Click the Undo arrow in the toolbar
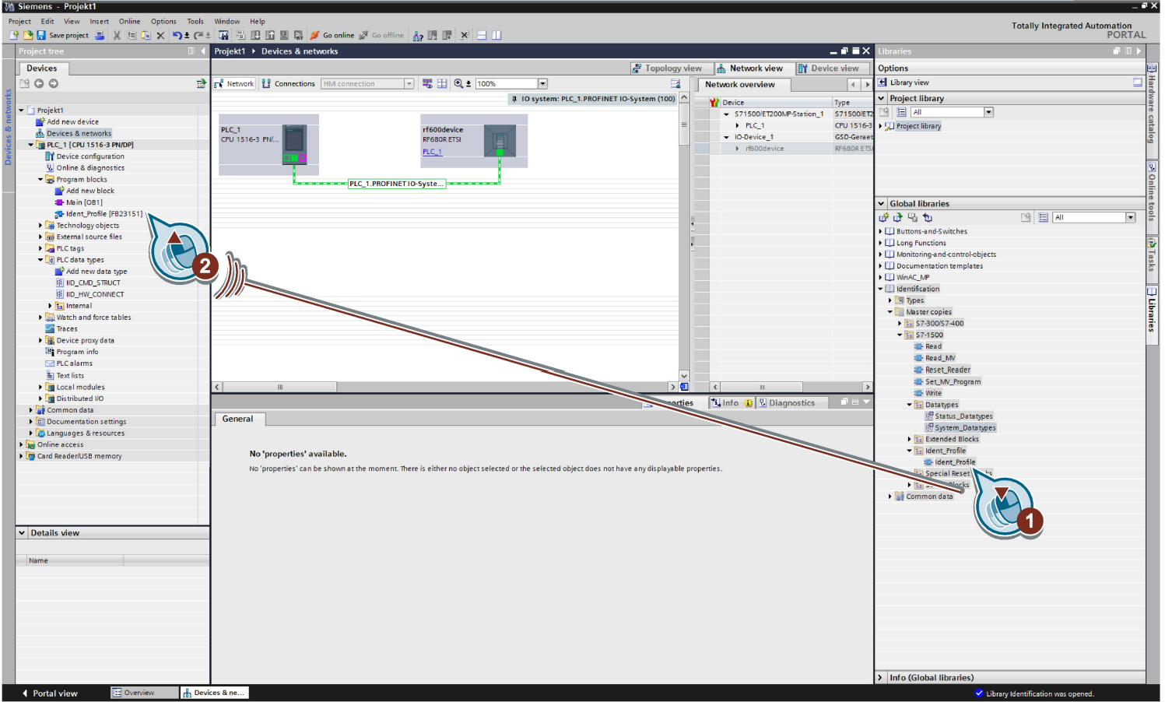This screenshot has width=1165, height=702. [177, 35]
